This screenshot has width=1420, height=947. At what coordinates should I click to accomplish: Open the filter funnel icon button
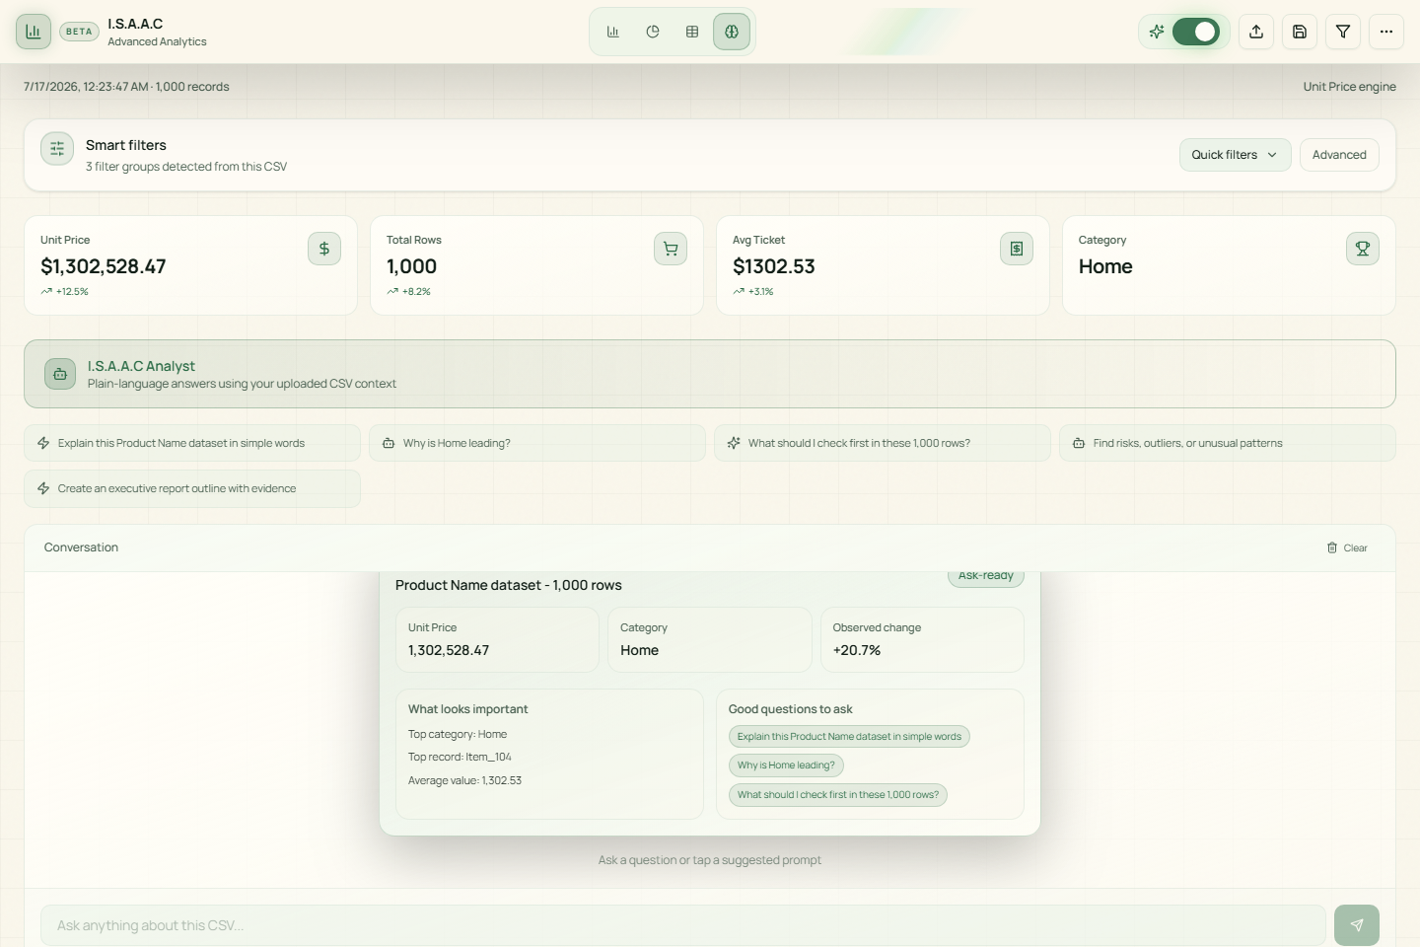1343,32
